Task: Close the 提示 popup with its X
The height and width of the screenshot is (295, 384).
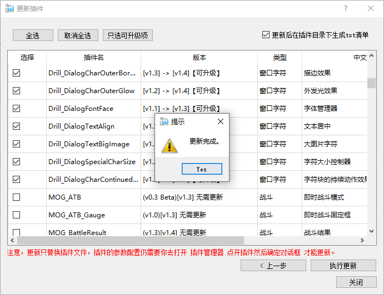Action: [221, 121]
